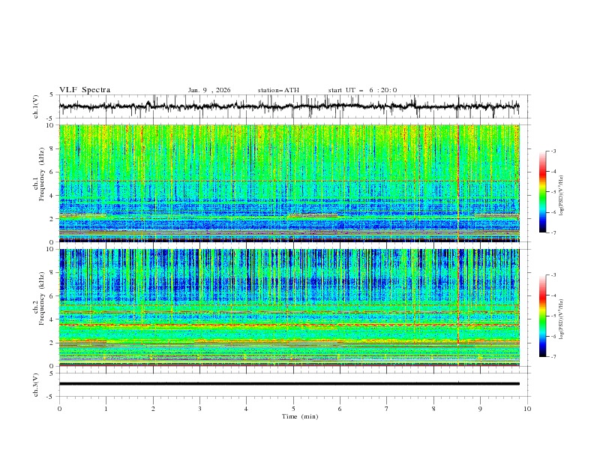Click the "-5" tick on the ch.1 colorbar
The height and width of the screenshot is (459, 594).
coord(553,192)
